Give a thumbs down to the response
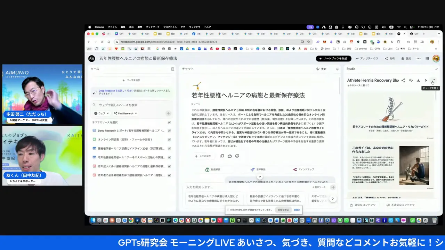 click(237, 156)
